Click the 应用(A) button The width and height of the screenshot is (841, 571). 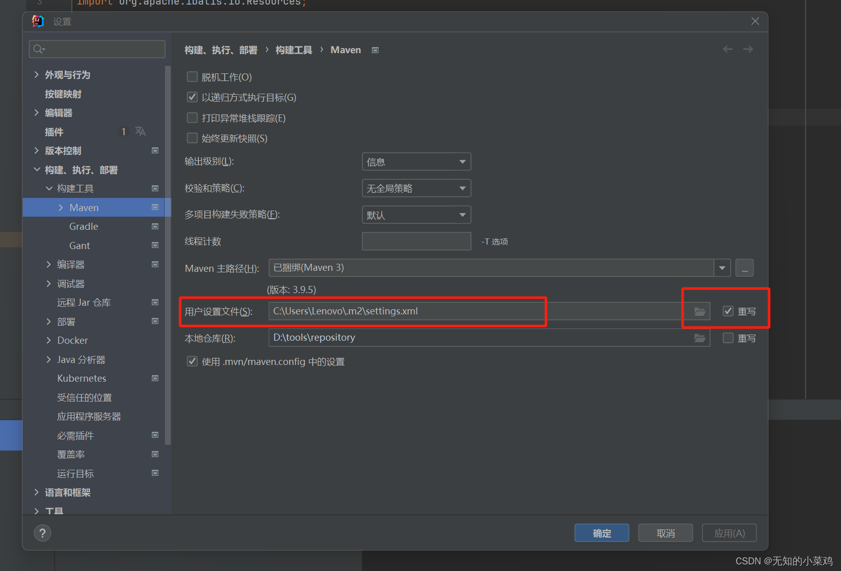pos(729,533)
